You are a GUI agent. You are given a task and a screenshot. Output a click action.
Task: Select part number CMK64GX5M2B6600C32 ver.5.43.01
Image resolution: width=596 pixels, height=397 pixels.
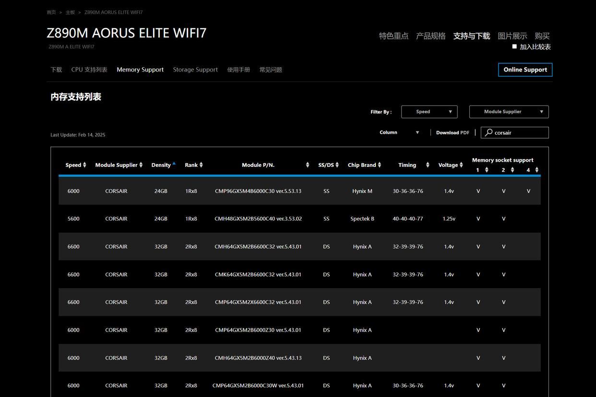[x=258, y=274]
